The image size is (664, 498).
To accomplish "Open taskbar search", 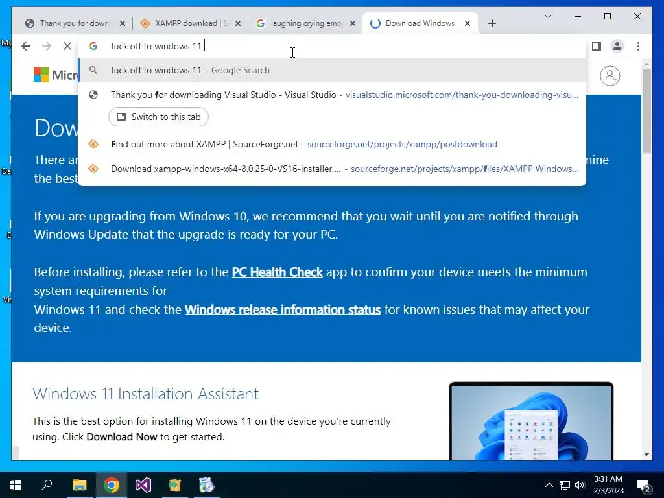I will 47,485.
